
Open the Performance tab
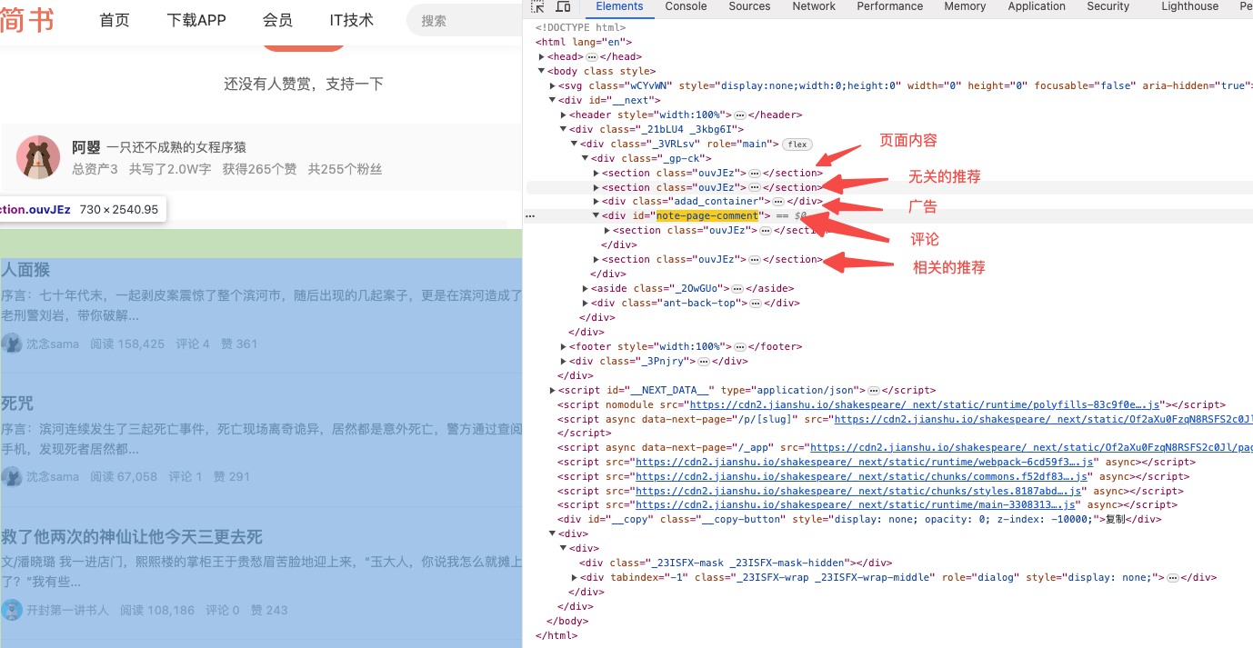[x=889, y=6]
